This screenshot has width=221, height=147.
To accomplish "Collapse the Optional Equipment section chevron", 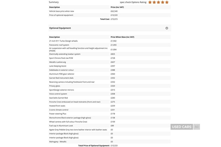I will click(167, 28).
